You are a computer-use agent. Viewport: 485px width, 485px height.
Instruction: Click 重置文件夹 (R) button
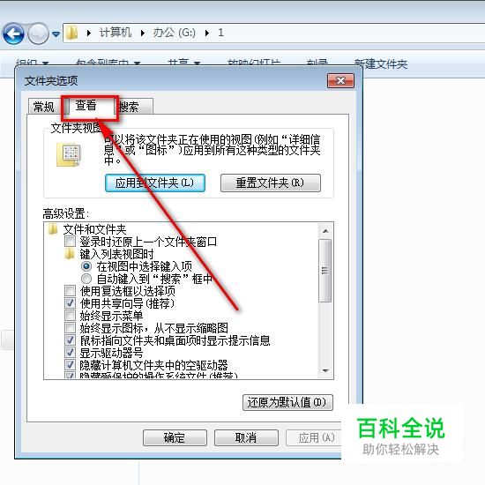tap(271, 183)
